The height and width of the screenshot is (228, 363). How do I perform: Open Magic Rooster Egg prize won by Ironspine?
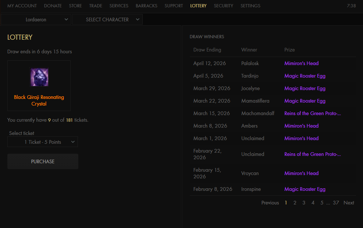(x=305, y=189)
